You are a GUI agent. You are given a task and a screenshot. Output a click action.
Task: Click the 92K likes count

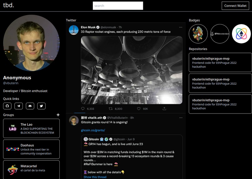click(145, 109)
